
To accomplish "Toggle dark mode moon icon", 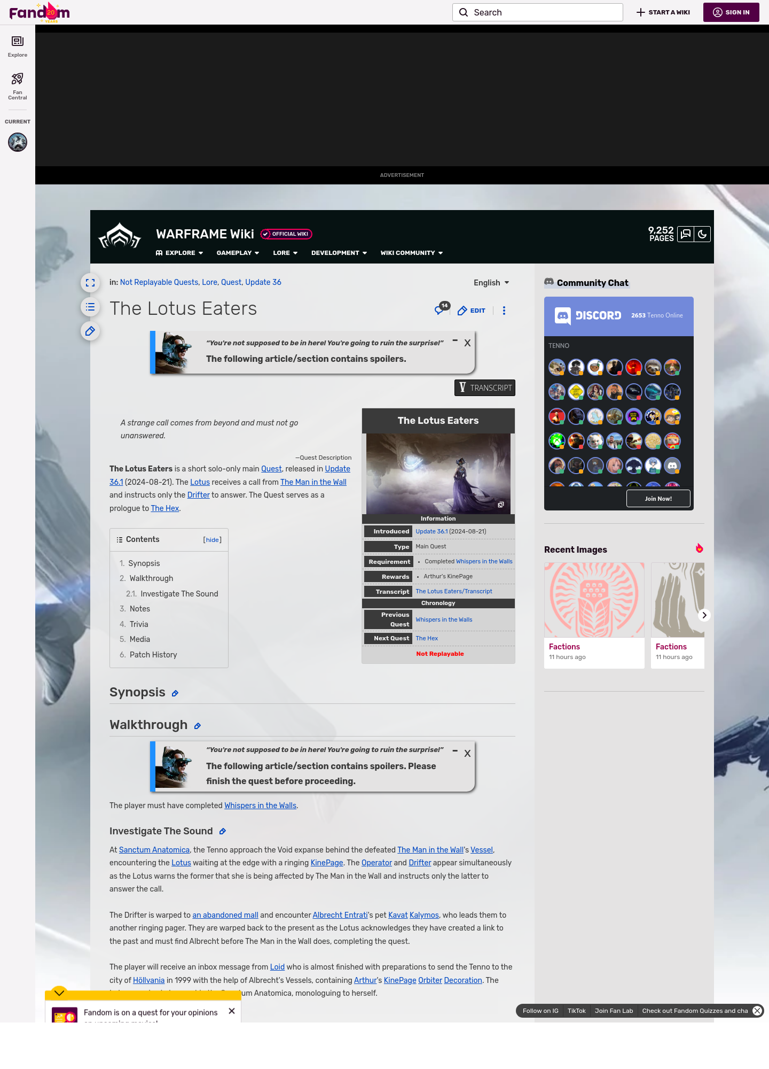I will coord(702,234).
